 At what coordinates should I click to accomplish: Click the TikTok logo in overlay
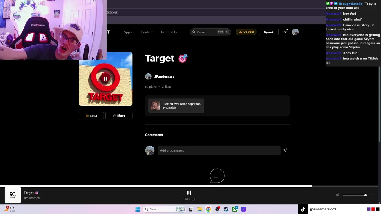click(303, 209)
